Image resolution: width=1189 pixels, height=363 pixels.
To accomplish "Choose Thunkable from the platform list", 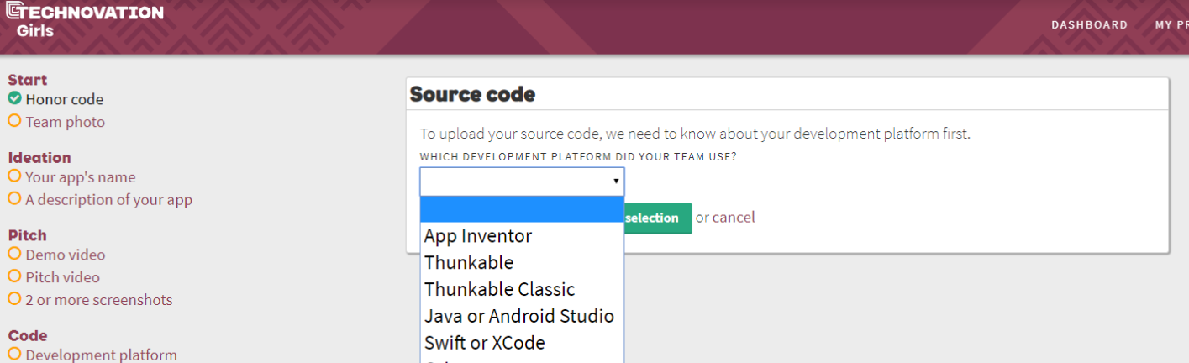I will pyautogui.click(x=468, y=262).
